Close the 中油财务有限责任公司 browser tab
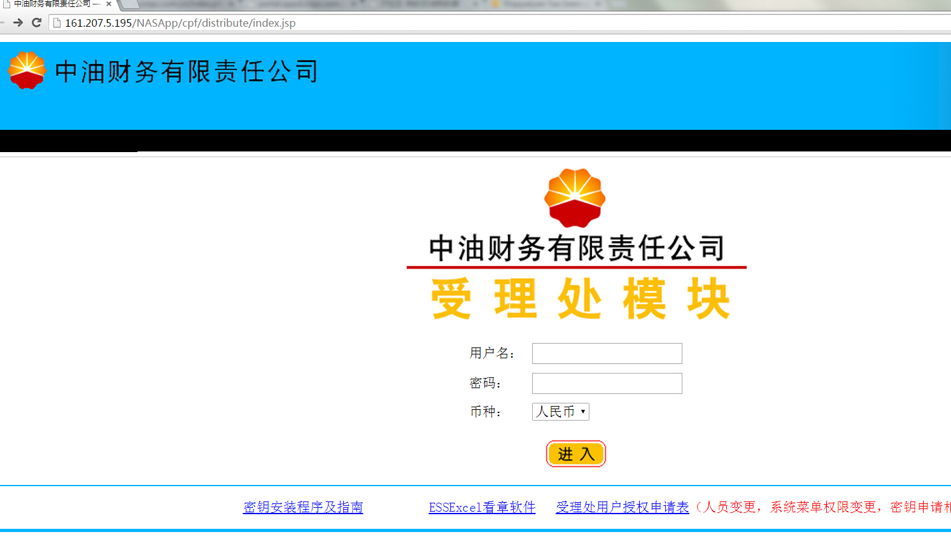The height and width of the screenshot is (539, 951). tap(109, 4)
